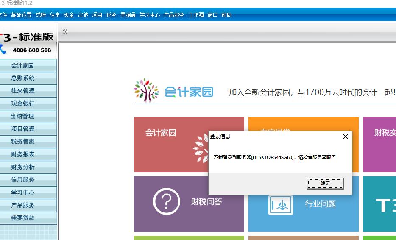Select 产品服务 in the sidebar
Image resolution: width=396 pixels, height=240 pixels.
28,205
